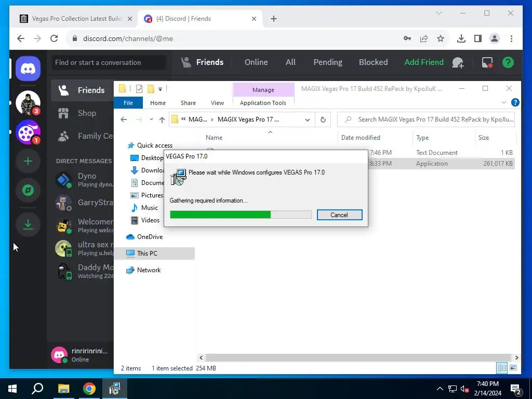Click the Explorer search box
Viewport: 532px width, 399px height.
tap(426, 119)
